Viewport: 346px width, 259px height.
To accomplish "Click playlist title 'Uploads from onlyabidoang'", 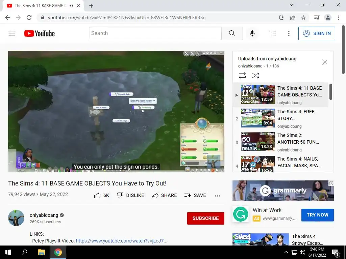I will coord(267,59).
